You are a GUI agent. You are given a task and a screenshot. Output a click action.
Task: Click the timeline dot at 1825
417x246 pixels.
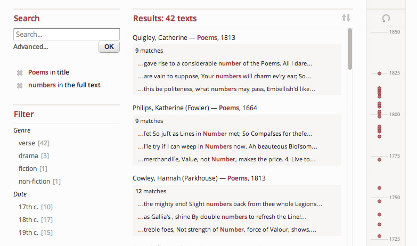coord(379,73)
